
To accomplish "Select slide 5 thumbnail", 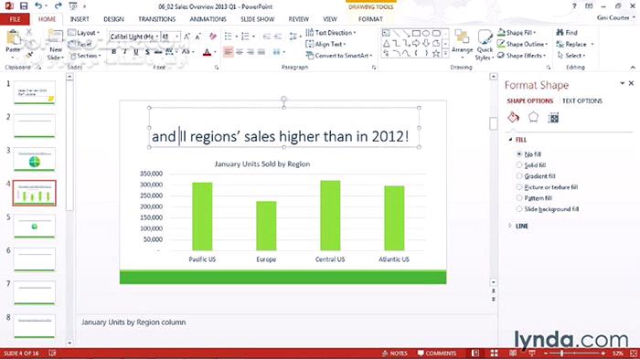I will click(35, 226).
